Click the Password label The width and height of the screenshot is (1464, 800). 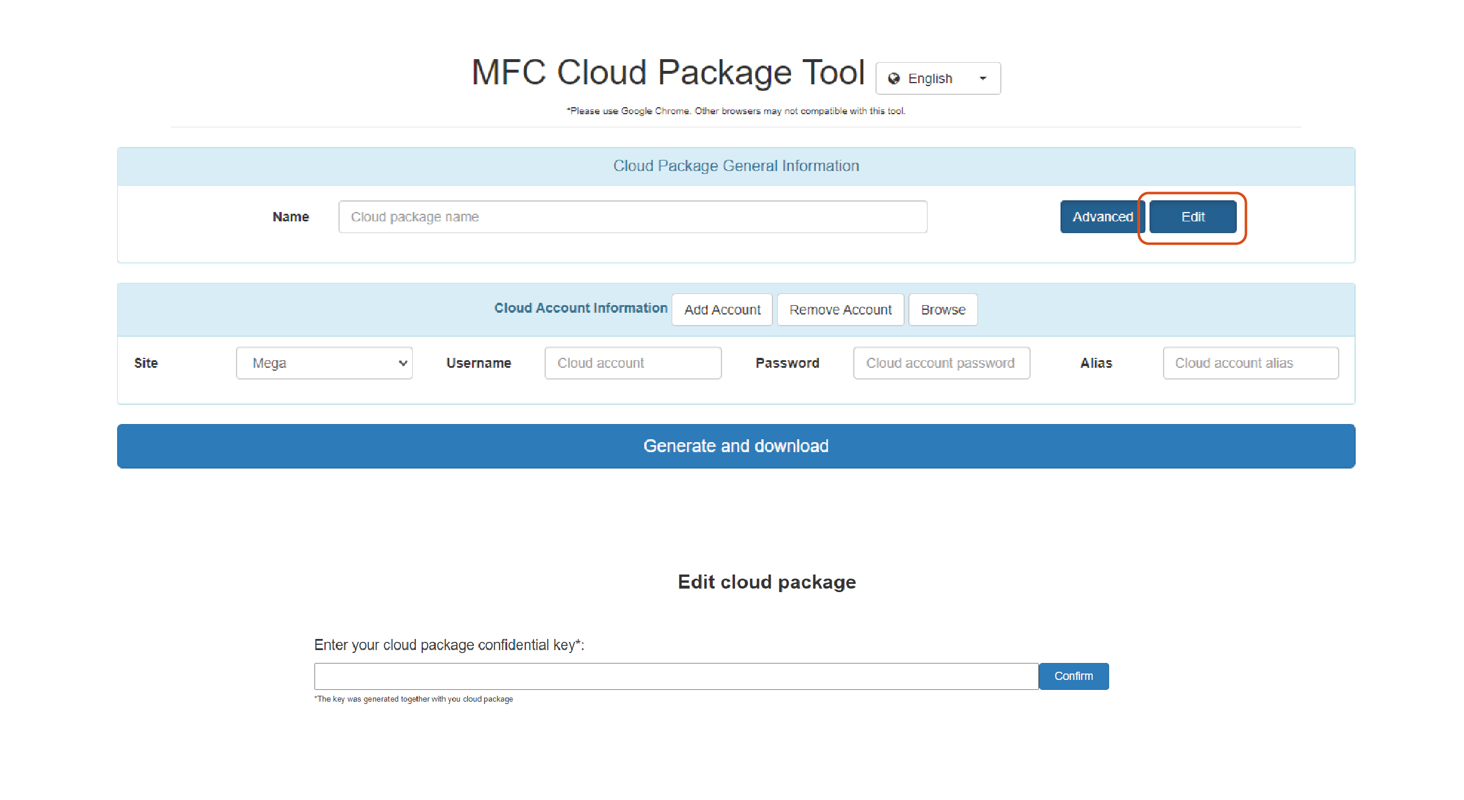click(x=788, y=363)
